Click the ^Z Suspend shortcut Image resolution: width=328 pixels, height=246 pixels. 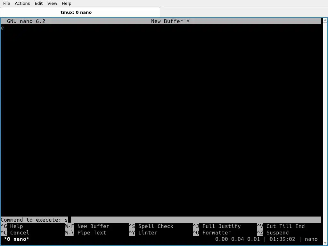click(x=273, y=233)
